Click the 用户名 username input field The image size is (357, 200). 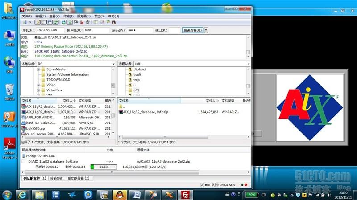coord(96,30)
